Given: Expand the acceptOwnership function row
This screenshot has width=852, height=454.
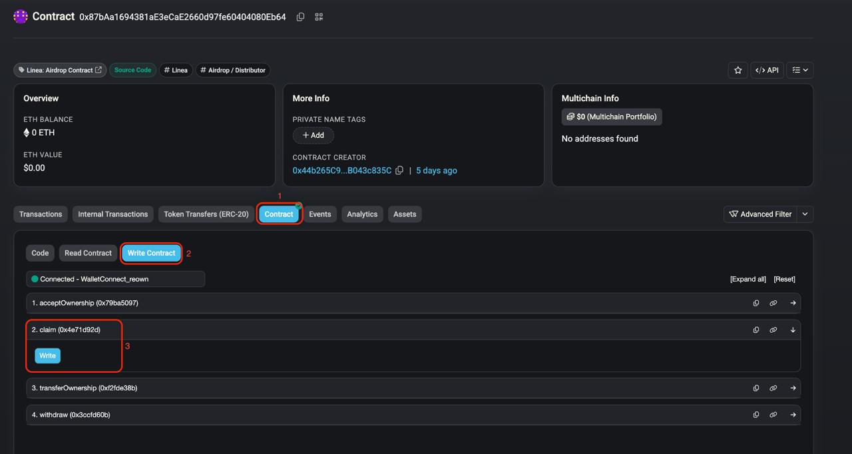Looking at the screenshot, I should click(x=413, y=303).
